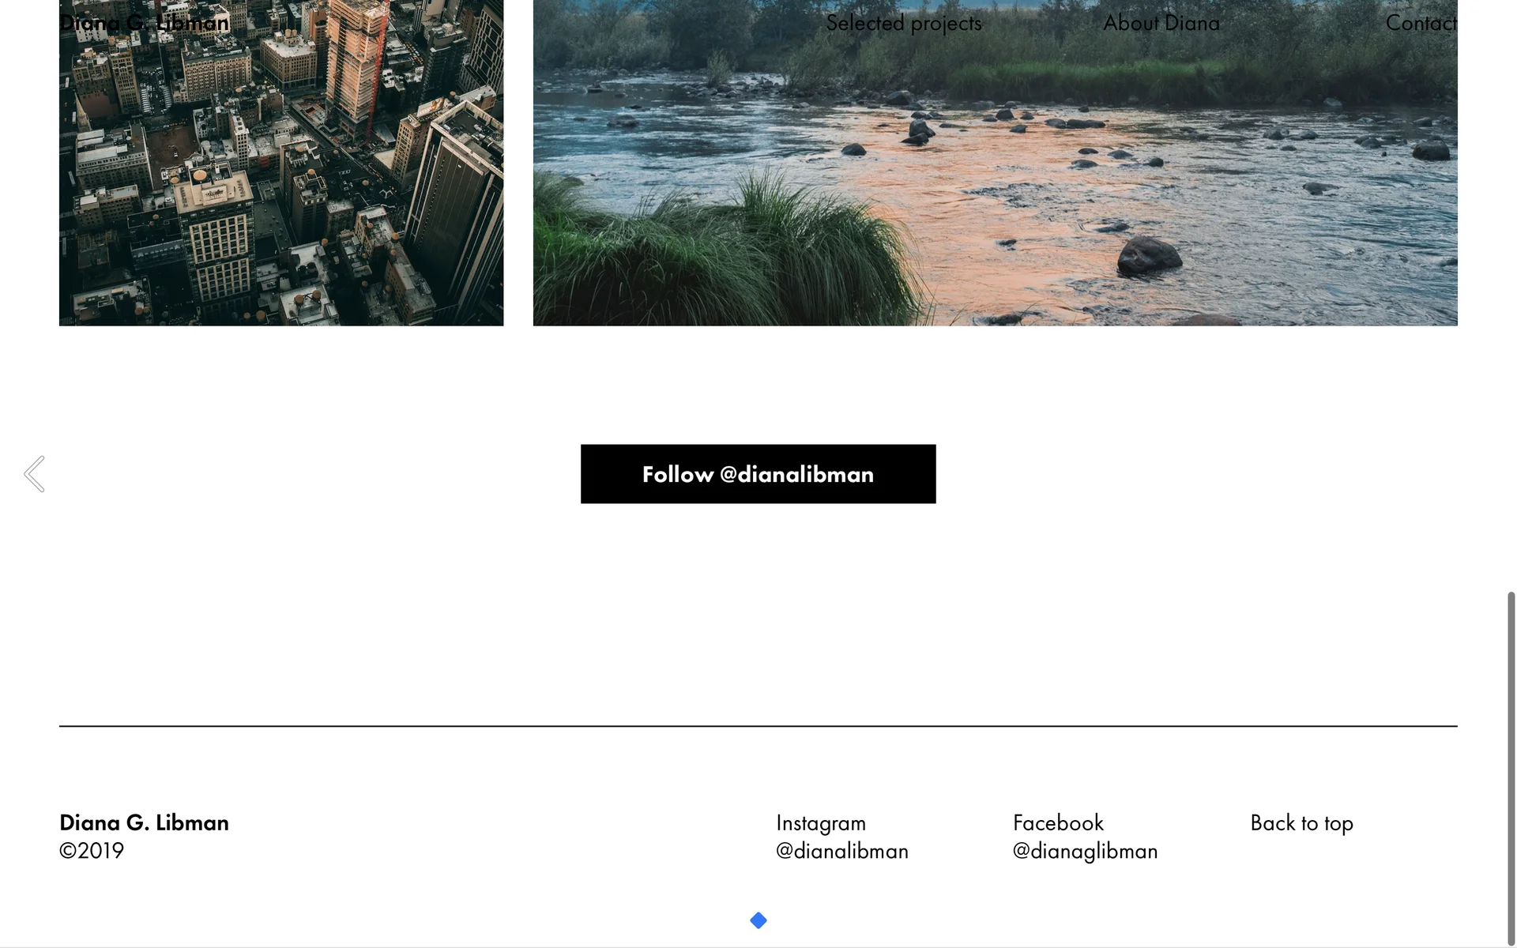Viewport: 1517px width, 948px height.
Task: Click Back to top link
Action: pyautogui.click(x=1302, y=823)
